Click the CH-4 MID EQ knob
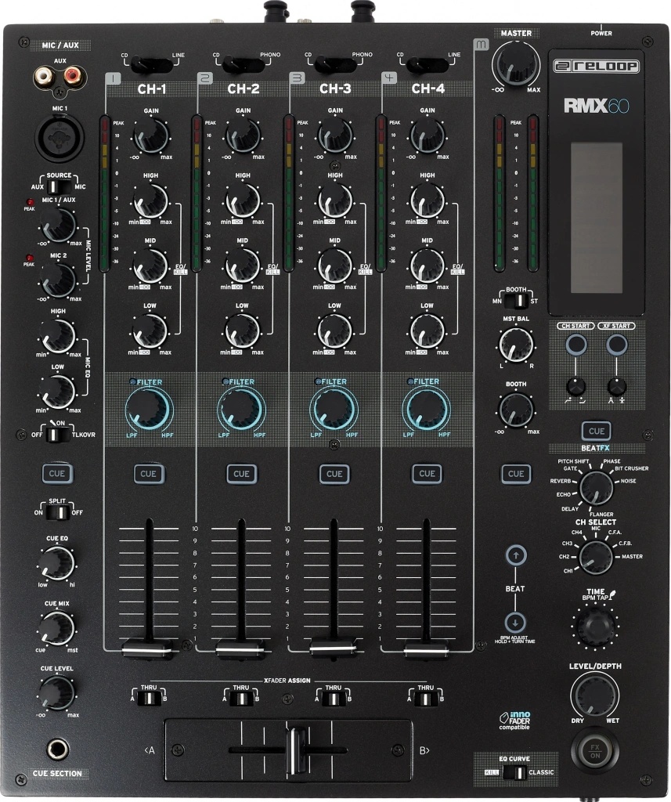This screenshot has width=671, height=802. pos(427,266)
